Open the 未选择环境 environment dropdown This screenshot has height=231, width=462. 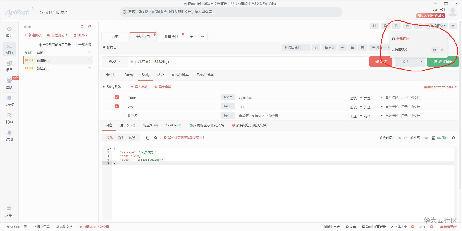(x=436, y=26)
